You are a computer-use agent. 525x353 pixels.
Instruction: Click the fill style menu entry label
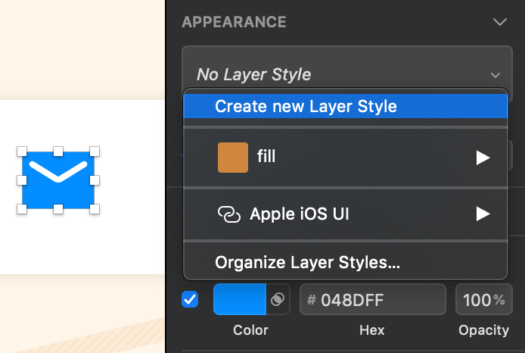[266, 158]
